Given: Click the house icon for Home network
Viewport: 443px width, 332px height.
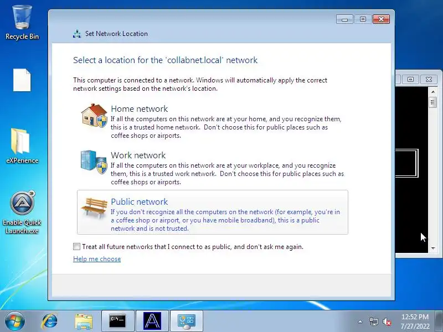Looking at the screenshot, I should (x=94, y=116).
